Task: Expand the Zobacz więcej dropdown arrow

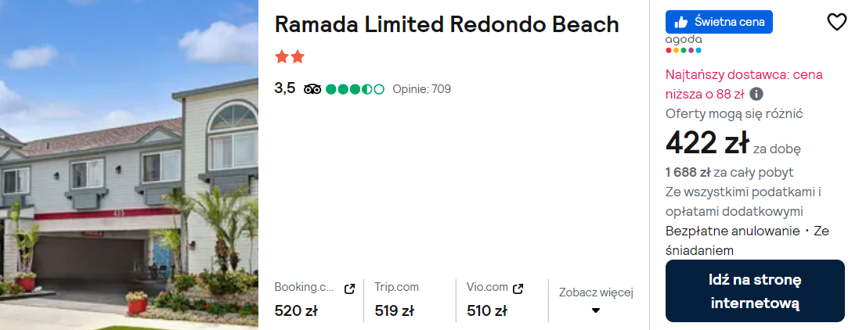Action: click(595, 310)
